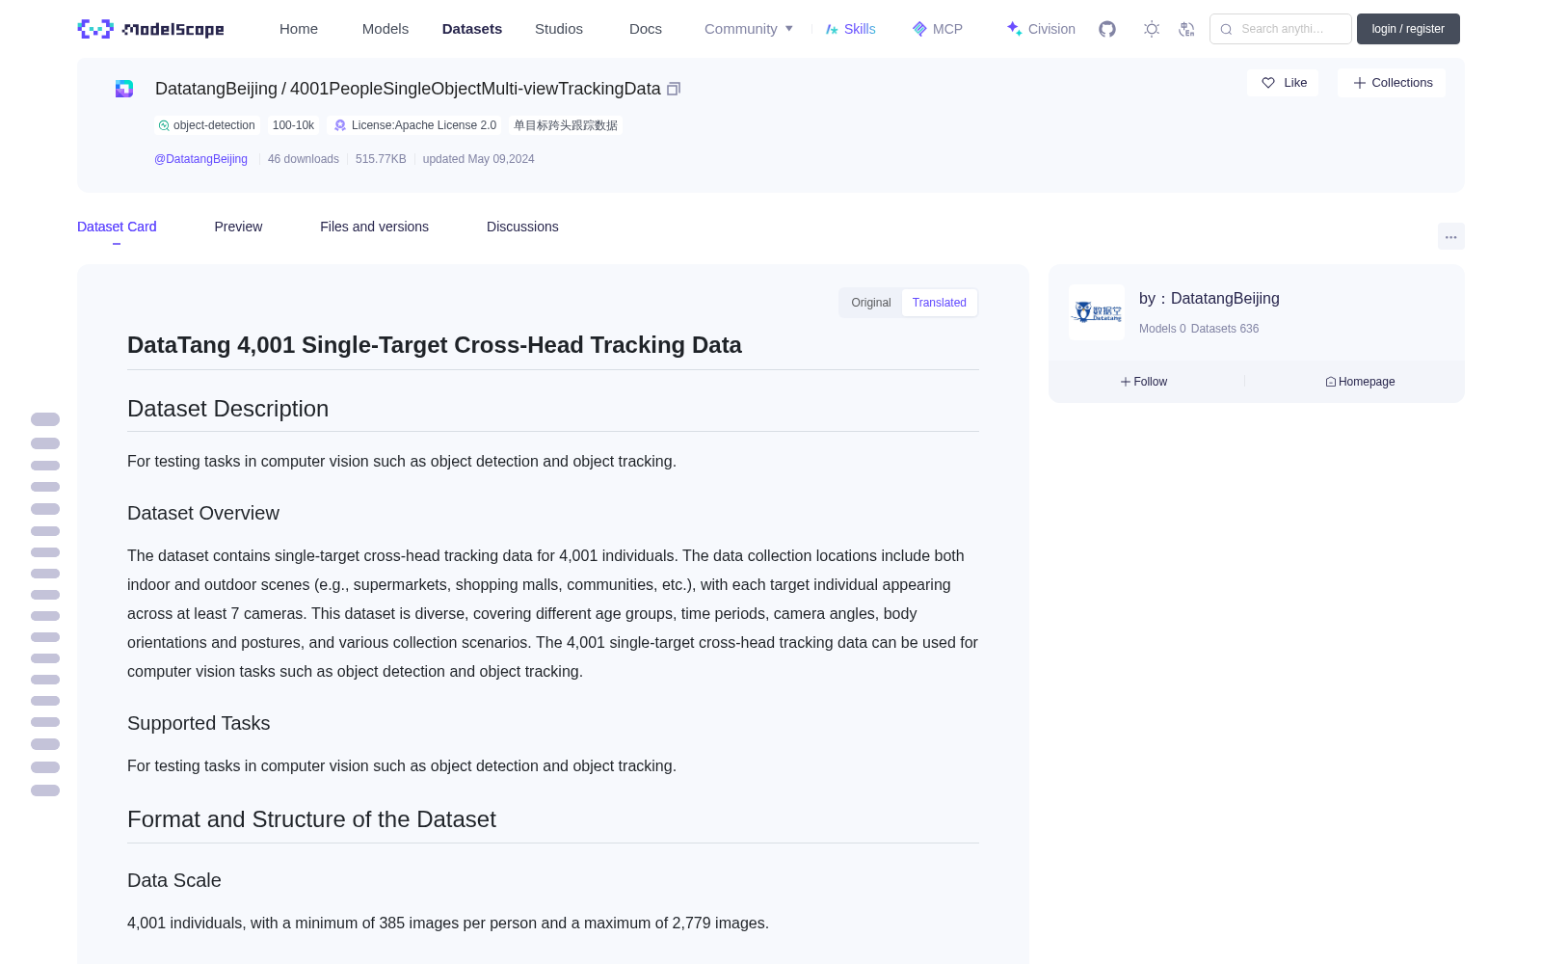Switch card view to Original
The height and width of the screenshot is (964, 1542).
click(871, 303)
